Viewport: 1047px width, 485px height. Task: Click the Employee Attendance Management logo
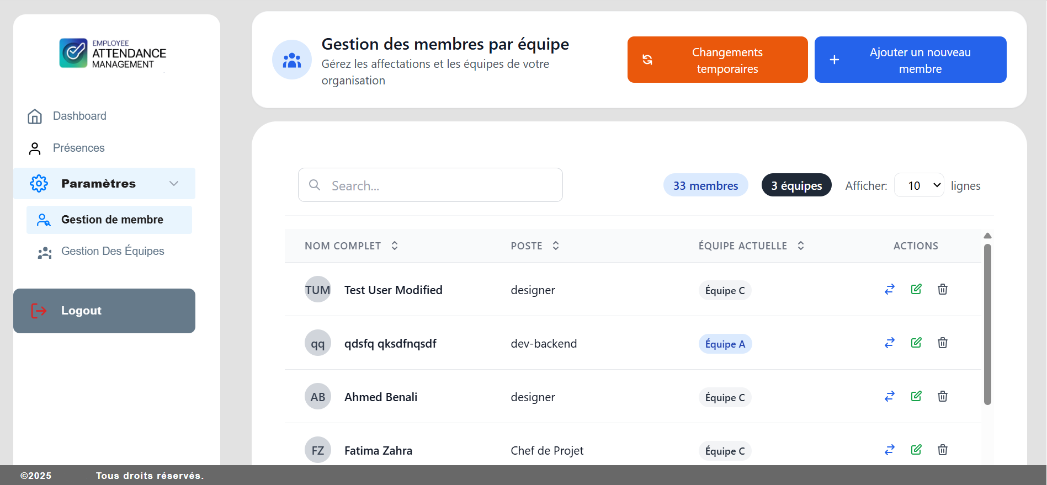tap(113, 54)
